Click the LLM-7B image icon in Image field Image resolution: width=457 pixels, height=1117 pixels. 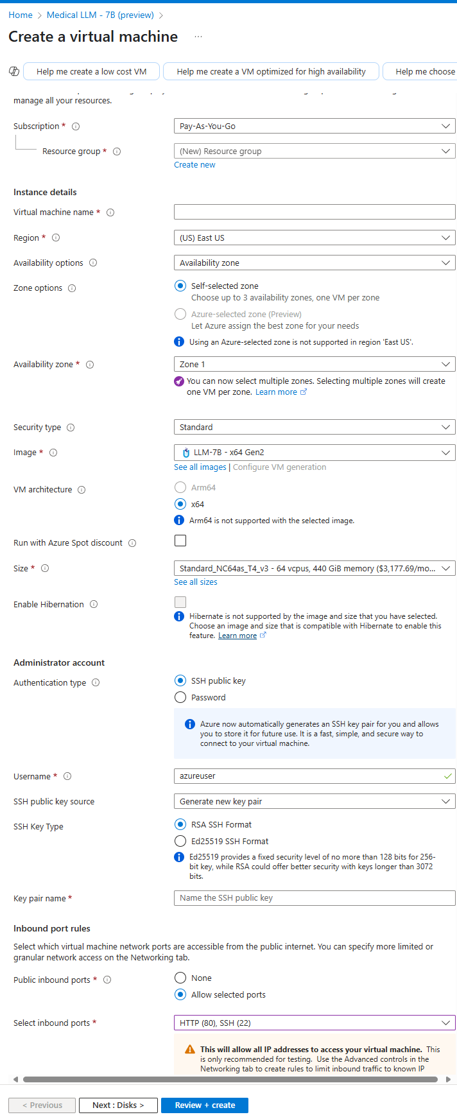(x=186, y=453)
